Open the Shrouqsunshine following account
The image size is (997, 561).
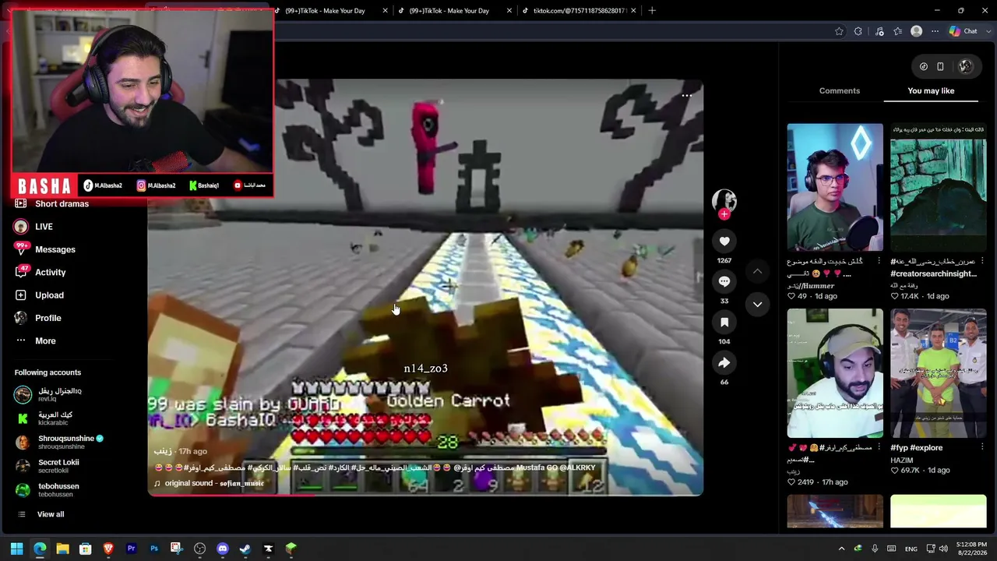click(x=59, y=443)
